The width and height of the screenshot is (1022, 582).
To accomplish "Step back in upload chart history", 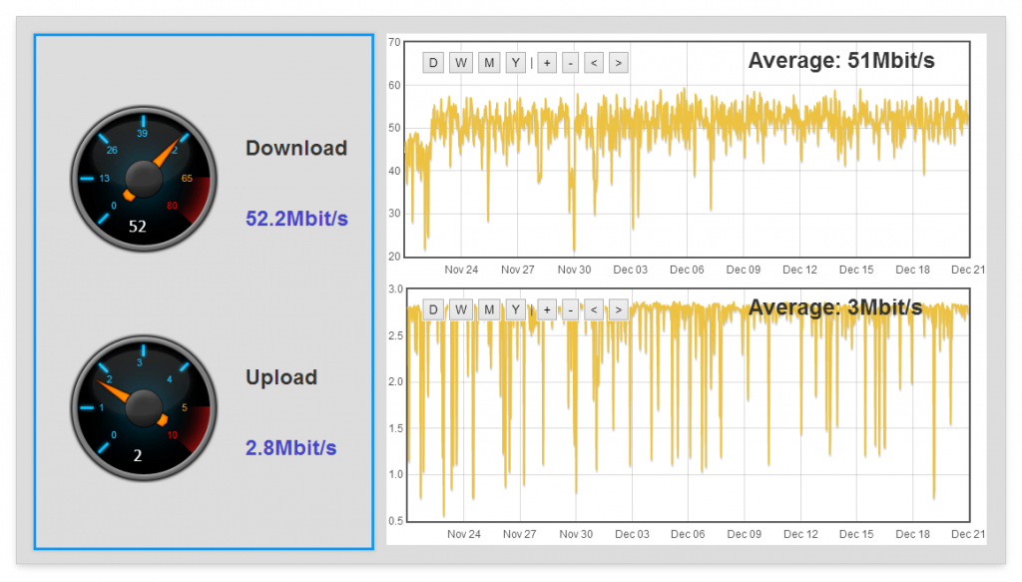I will (x=594, y=309).
